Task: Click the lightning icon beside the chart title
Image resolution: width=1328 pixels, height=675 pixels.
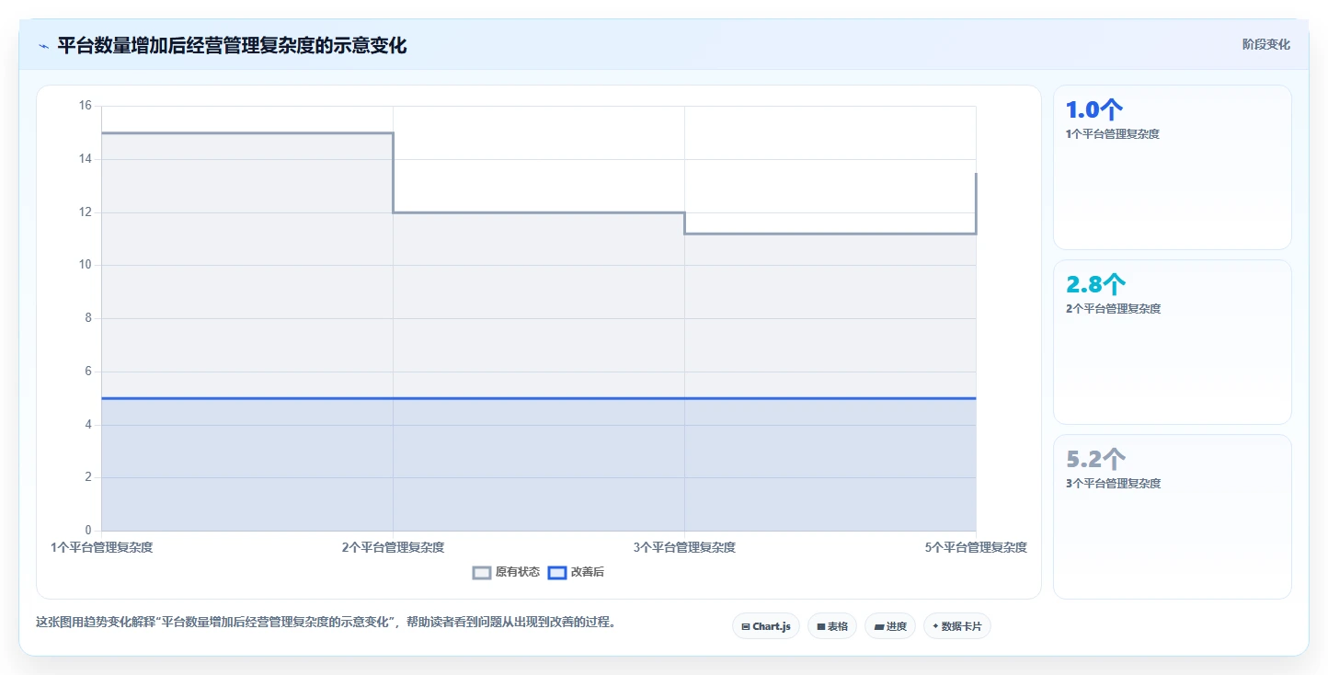Action: point(43,45)
